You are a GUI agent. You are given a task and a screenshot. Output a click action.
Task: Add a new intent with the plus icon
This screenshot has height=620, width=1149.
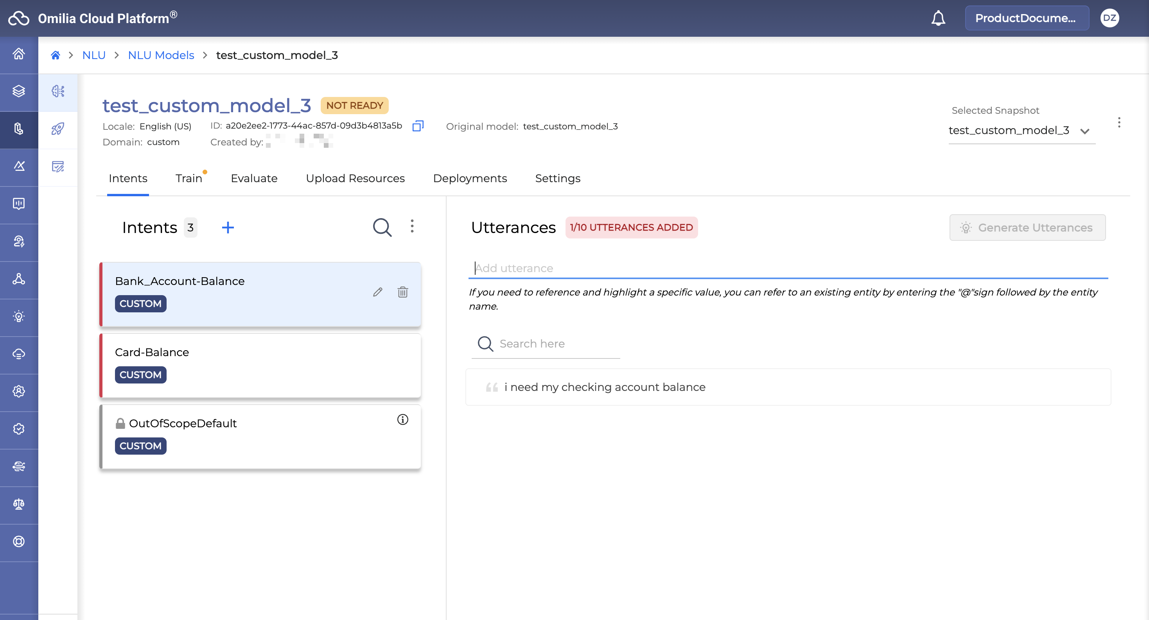[x=228, y=228]
